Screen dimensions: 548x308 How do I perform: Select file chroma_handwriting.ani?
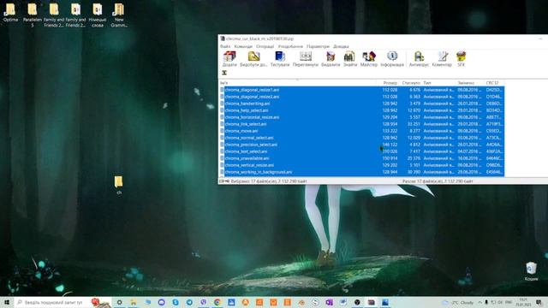pos(361,104)
